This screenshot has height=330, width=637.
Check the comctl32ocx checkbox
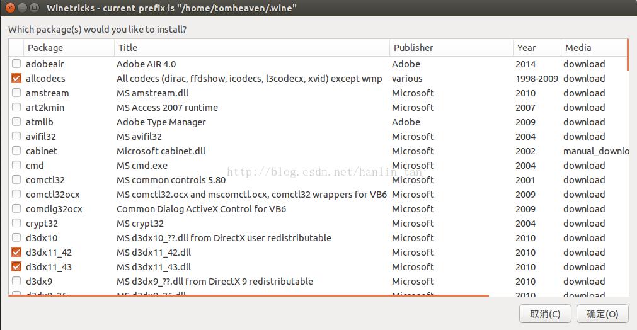(x=16, y=195)
